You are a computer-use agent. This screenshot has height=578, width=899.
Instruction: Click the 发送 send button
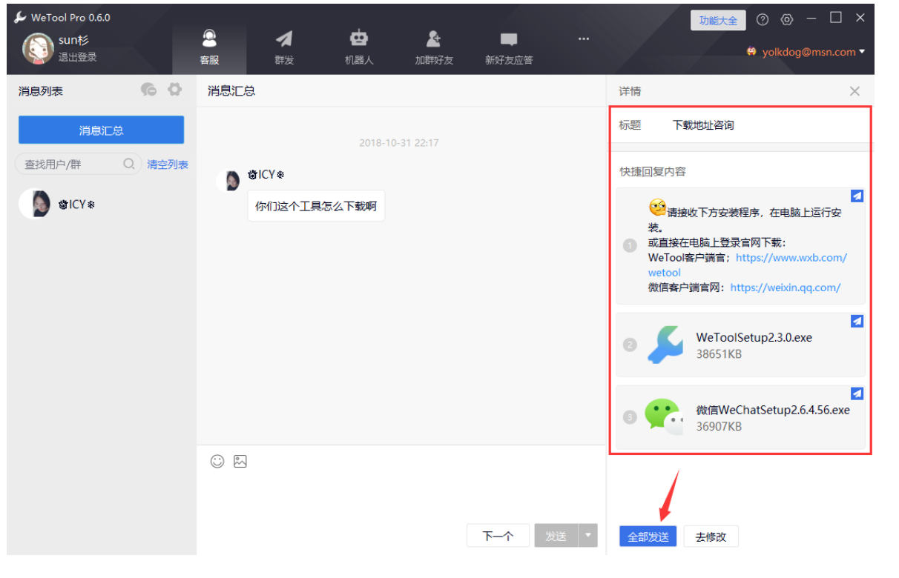click(x=556, y=536)
